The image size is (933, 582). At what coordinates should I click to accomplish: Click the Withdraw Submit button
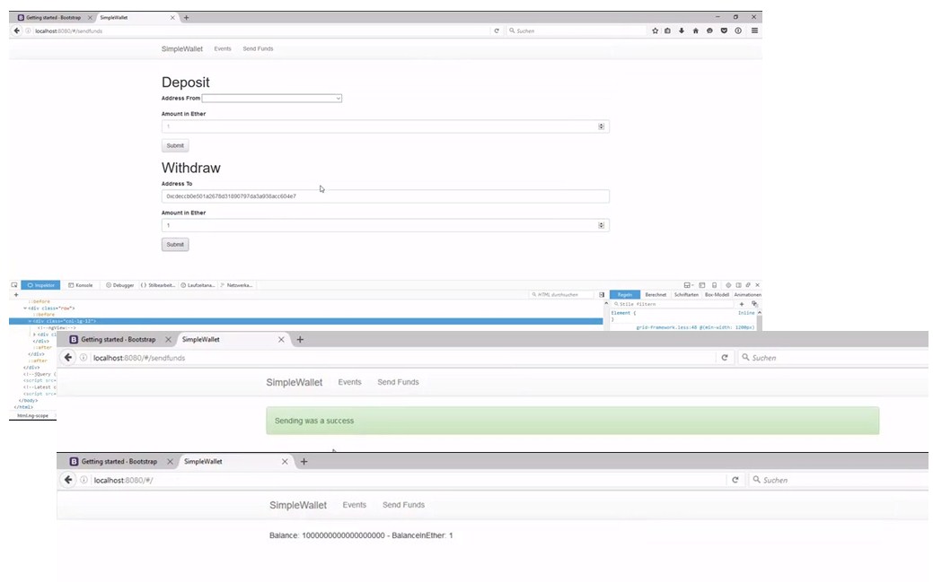[x=175, y=244]
